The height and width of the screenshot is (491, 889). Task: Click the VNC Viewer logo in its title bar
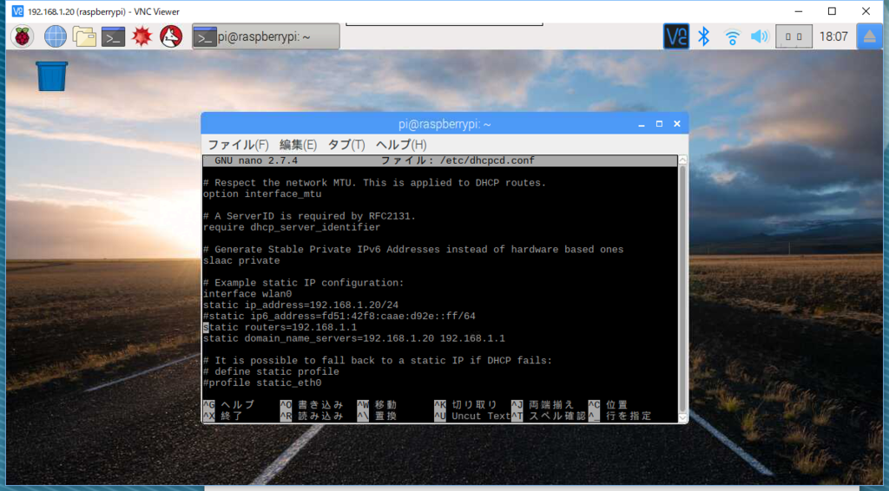click(x=17, y=11)
